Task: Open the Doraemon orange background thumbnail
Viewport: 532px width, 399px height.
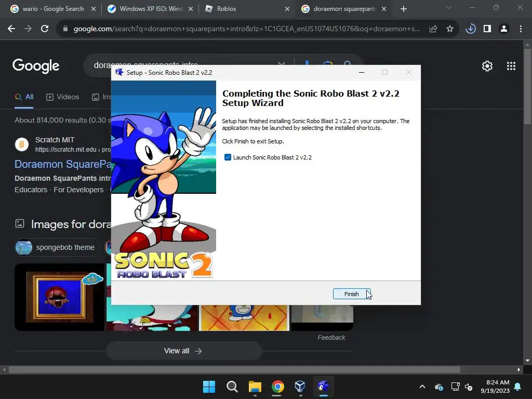Action: pyautogui.click(x=244, y=318)
